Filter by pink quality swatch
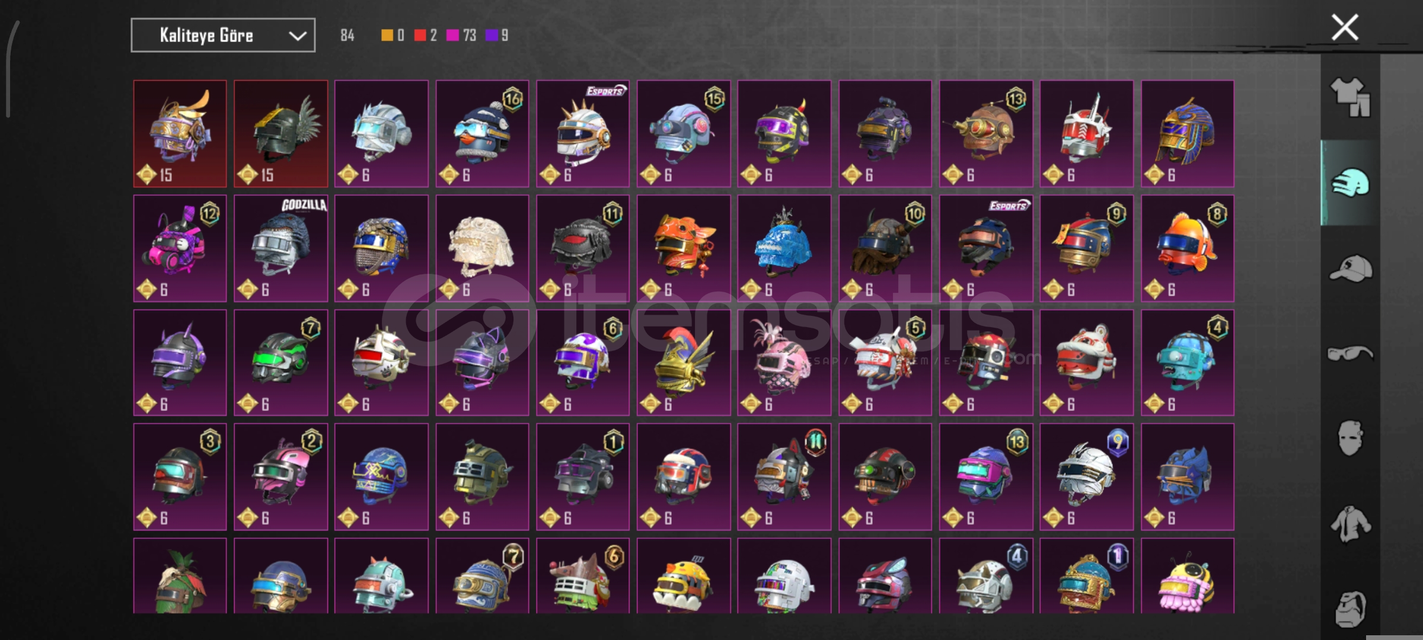Viewport: 1423px width, 640px height. 452,36
